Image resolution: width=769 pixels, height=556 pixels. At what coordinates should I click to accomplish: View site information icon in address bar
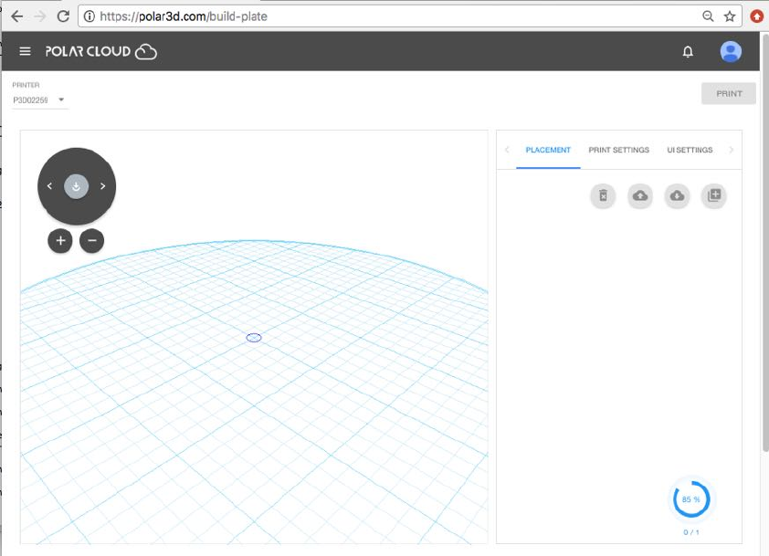click(x=90, y=16)
